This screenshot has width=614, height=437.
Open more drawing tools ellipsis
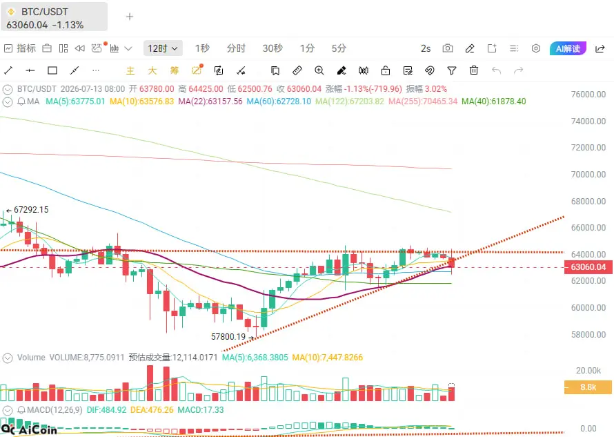click(x=96, y=70)
